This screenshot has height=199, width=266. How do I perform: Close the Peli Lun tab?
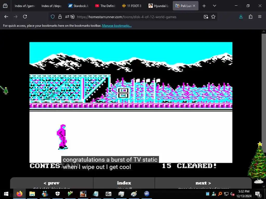[194, 6]
